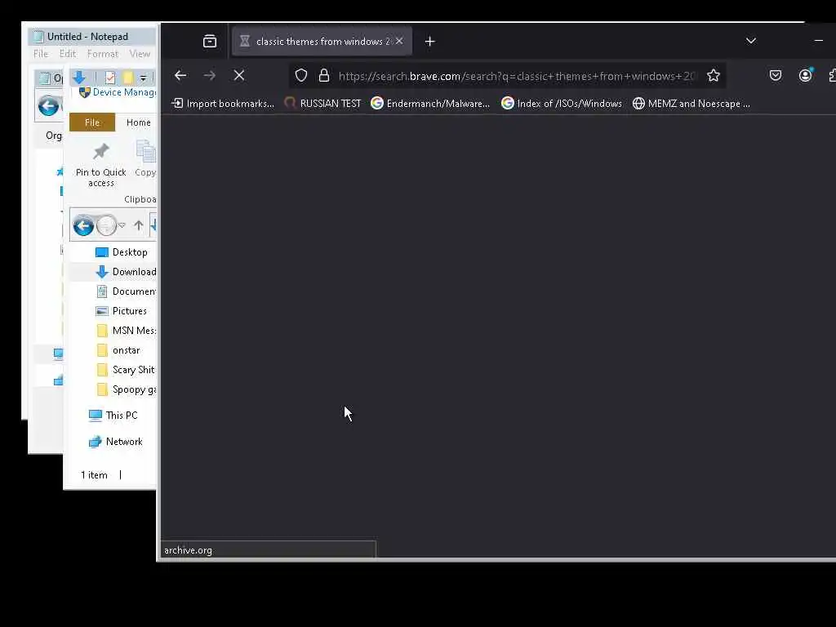The width and height of the screenshot is (836, 627).
Task: Open Spoopy ga folder in navigation pane
Action: point(127,389)
